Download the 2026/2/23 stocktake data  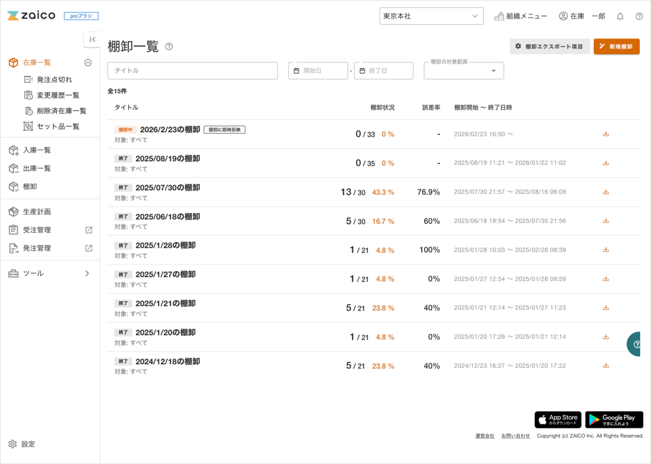pyautogui.click(x=606, y=134)
